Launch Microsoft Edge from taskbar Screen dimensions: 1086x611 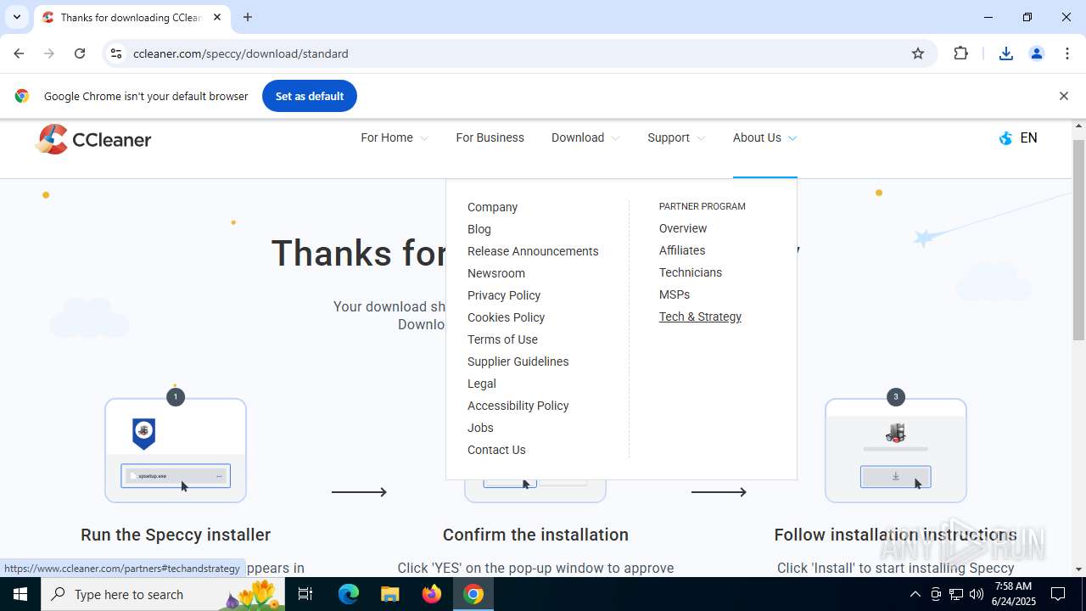coord(349,594)
